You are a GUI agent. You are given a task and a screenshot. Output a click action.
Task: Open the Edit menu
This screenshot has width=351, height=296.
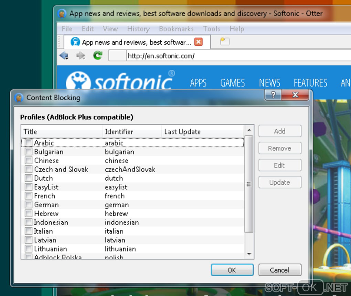pos(87,29)
